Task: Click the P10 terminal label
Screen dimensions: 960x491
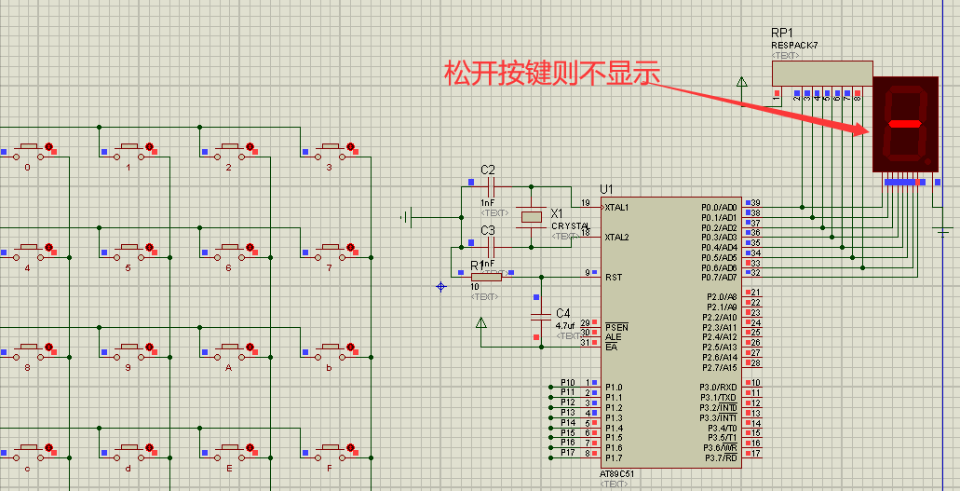Action: click(x=567, y=383)
